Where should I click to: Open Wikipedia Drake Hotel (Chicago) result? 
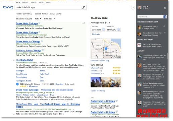[x=45, y=90]
